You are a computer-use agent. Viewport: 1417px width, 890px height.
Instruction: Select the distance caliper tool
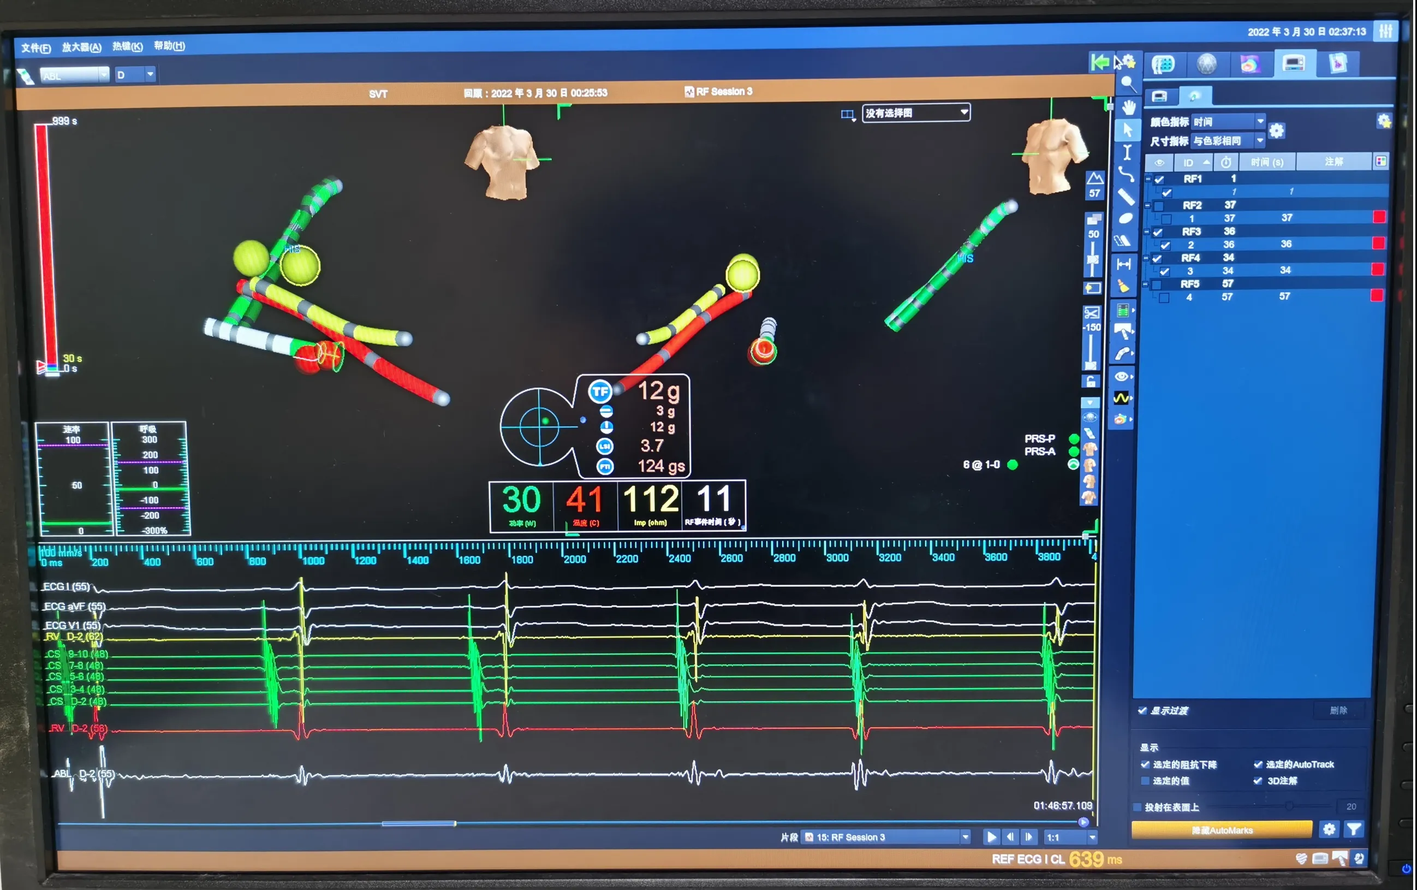click(x=1124, y=264)
